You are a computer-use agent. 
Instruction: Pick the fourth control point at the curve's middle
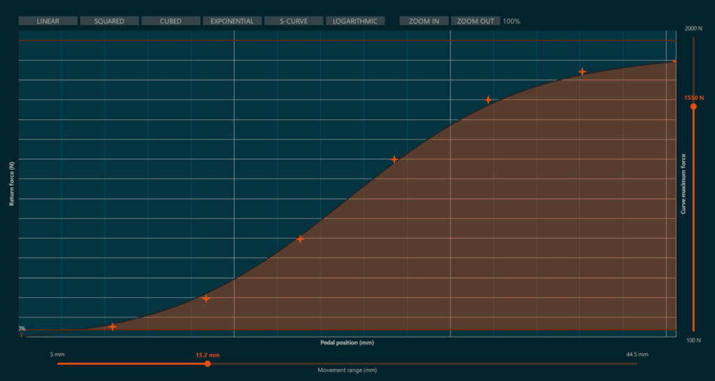tap(395, 159)
